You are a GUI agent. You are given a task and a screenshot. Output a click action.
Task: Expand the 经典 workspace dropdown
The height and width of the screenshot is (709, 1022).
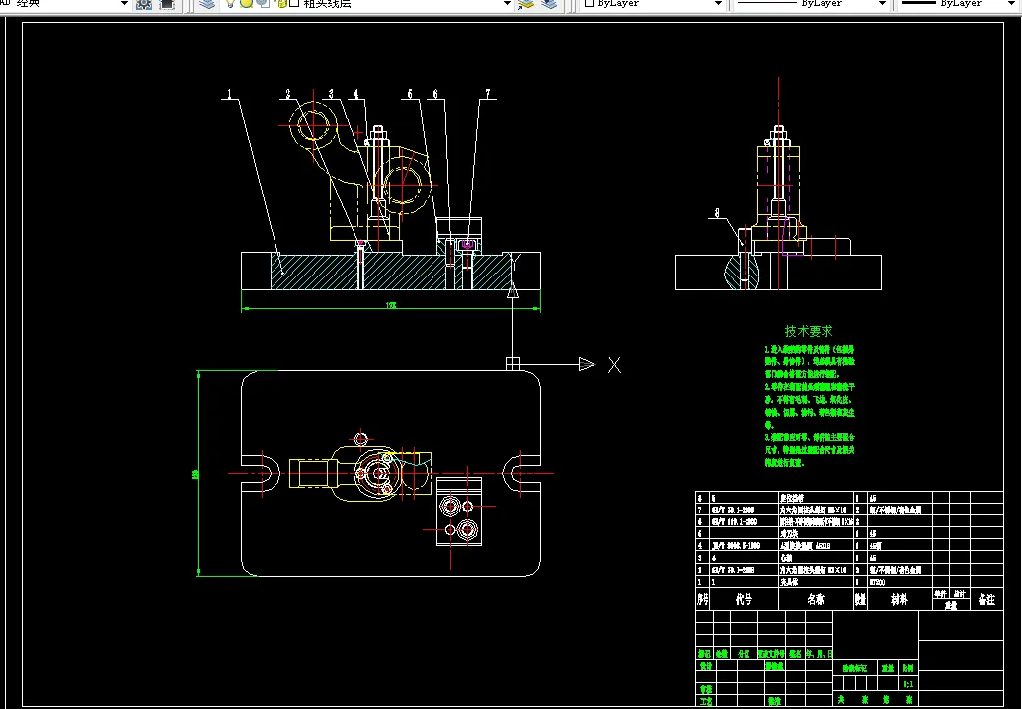124,4
